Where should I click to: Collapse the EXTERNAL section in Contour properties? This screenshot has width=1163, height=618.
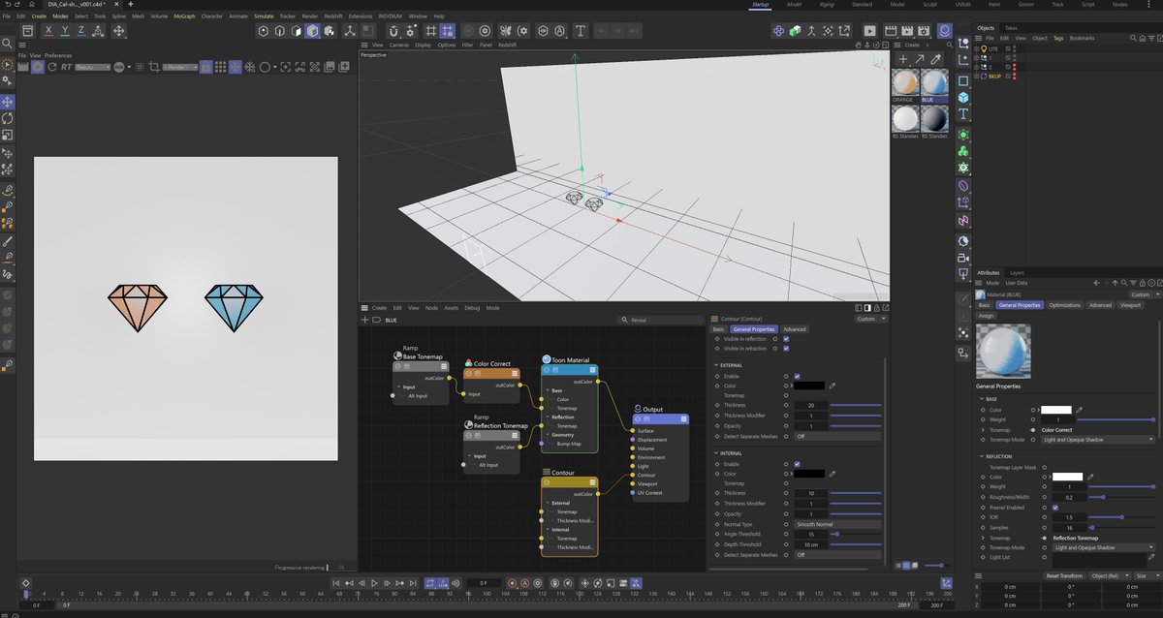tap(716, 365)
